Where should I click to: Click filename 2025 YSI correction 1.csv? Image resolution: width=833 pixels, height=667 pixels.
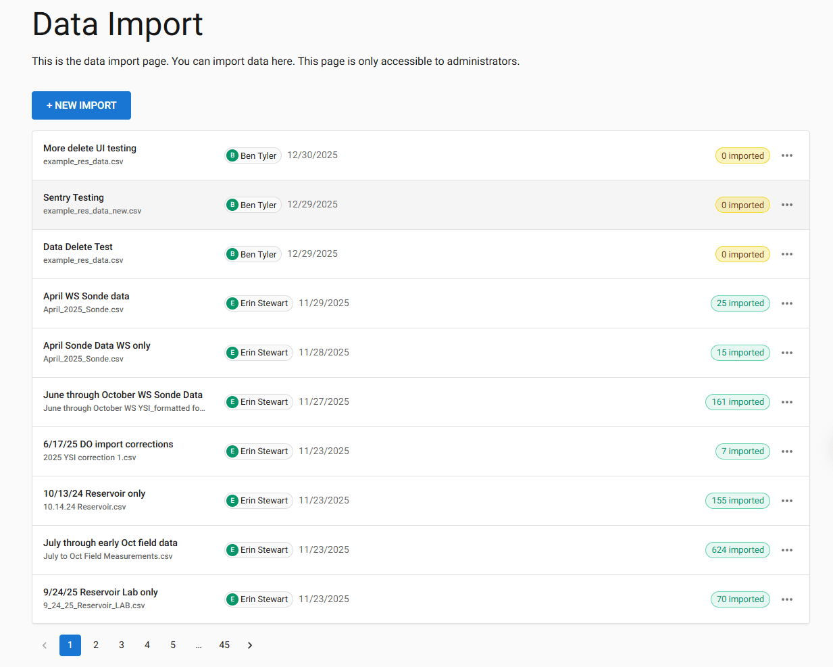(x=90, y=458)
